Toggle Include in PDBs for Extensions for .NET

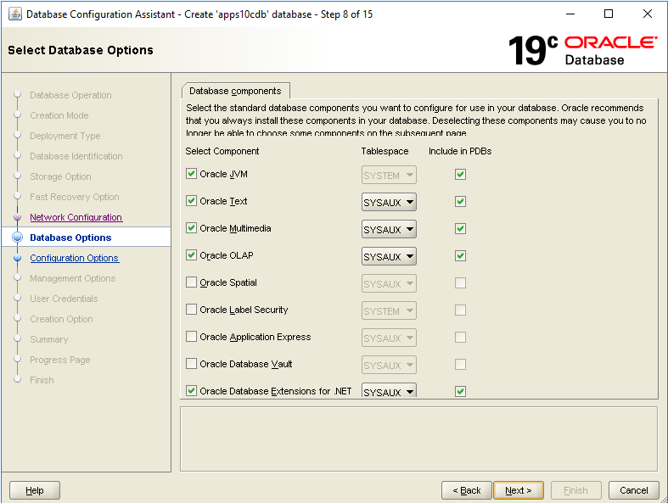tap(460, 391)
